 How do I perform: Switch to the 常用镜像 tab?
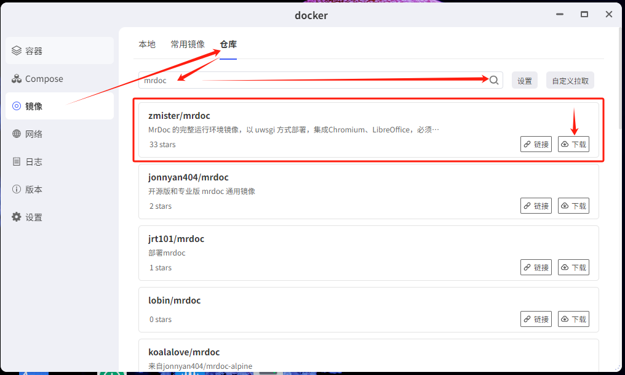tap(188, 44)
